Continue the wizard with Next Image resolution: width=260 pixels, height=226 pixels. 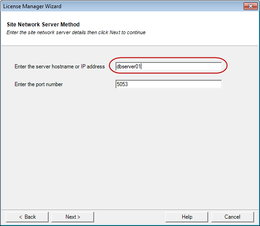tap(73, 217)
